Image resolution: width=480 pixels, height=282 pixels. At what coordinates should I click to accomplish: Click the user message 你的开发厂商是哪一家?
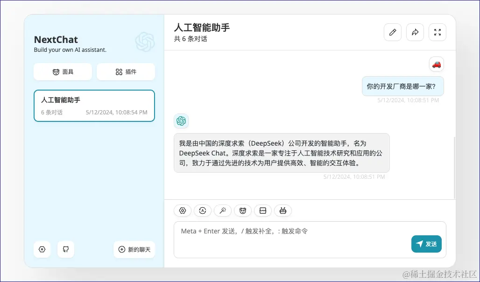pyautogui.click(x=403, y=86)
